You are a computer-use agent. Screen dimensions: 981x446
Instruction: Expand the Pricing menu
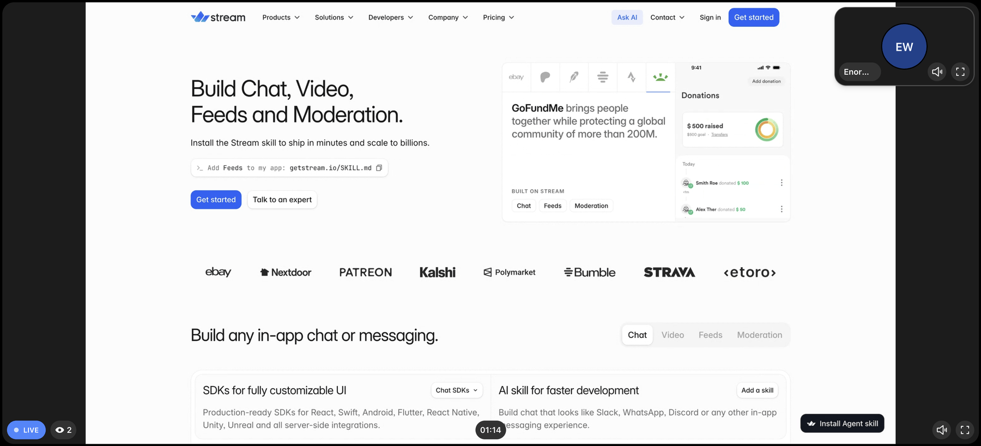coord(499,17)
